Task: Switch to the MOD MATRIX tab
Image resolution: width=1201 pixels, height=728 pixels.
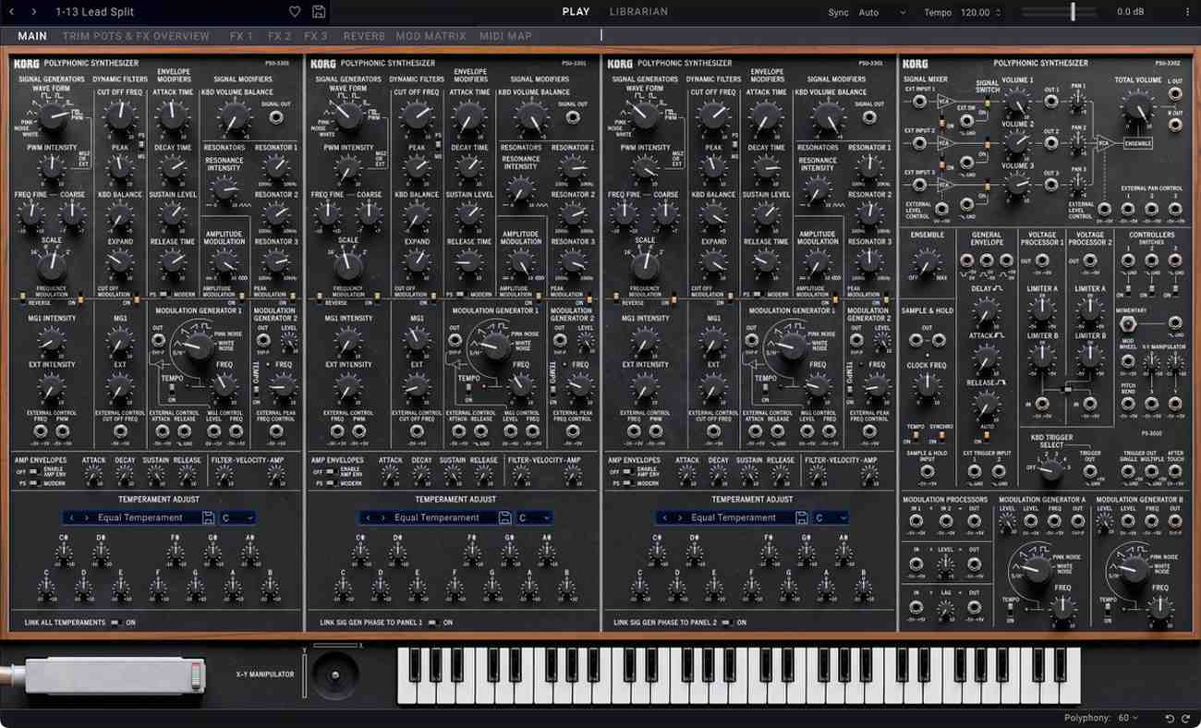Action: point(432,35)
